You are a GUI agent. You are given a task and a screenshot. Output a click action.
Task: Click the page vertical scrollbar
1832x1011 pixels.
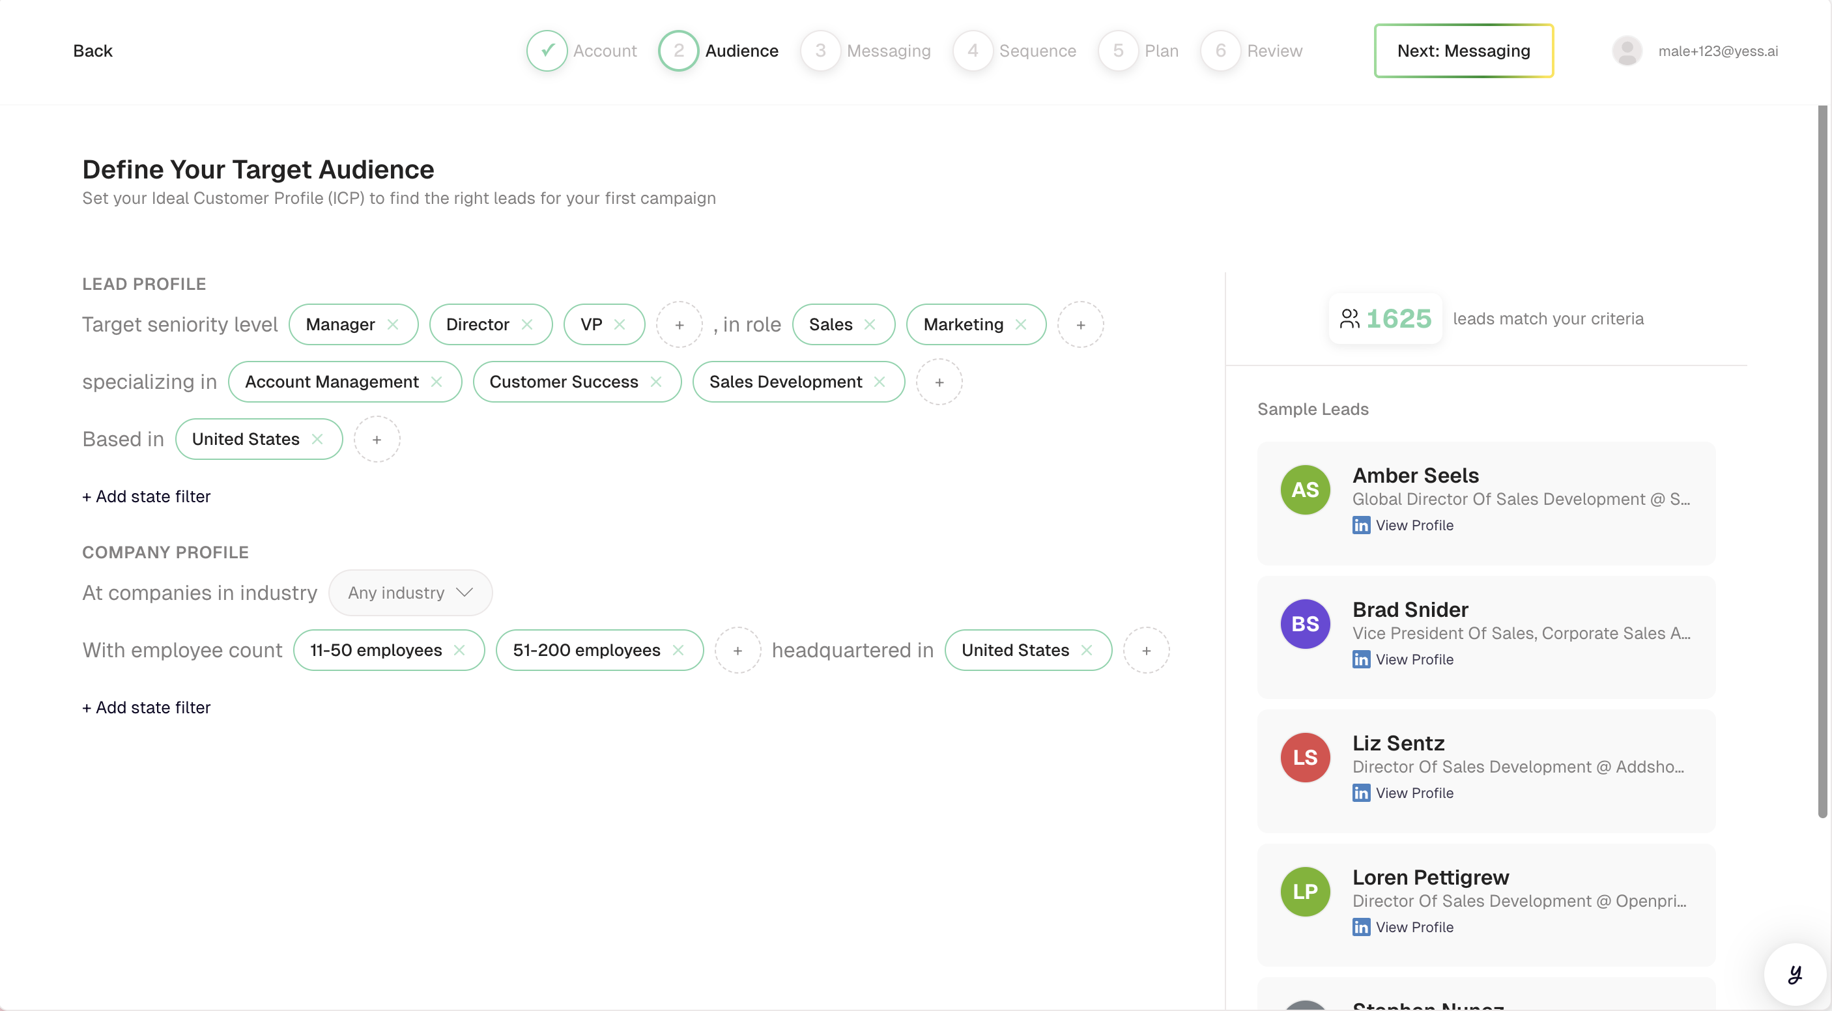[1822, 462]
